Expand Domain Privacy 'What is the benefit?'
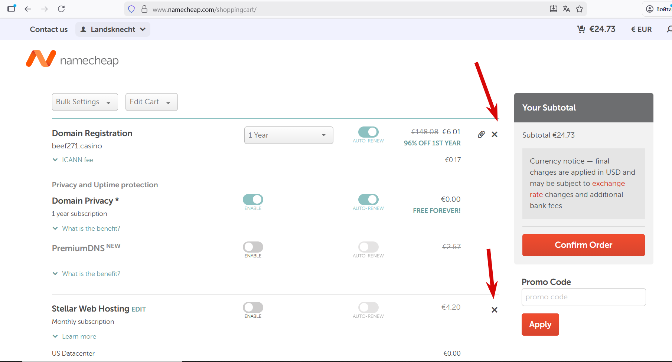Image resolution: width=672 pixels, height=362 pixels. pyautogui.click(x=87, y=228)
